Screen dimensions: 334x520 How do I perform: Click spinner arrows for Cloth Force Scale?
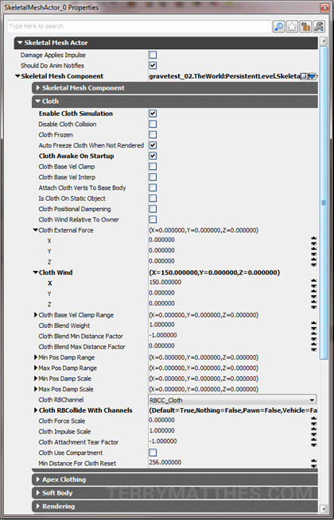tap(314, 422)
